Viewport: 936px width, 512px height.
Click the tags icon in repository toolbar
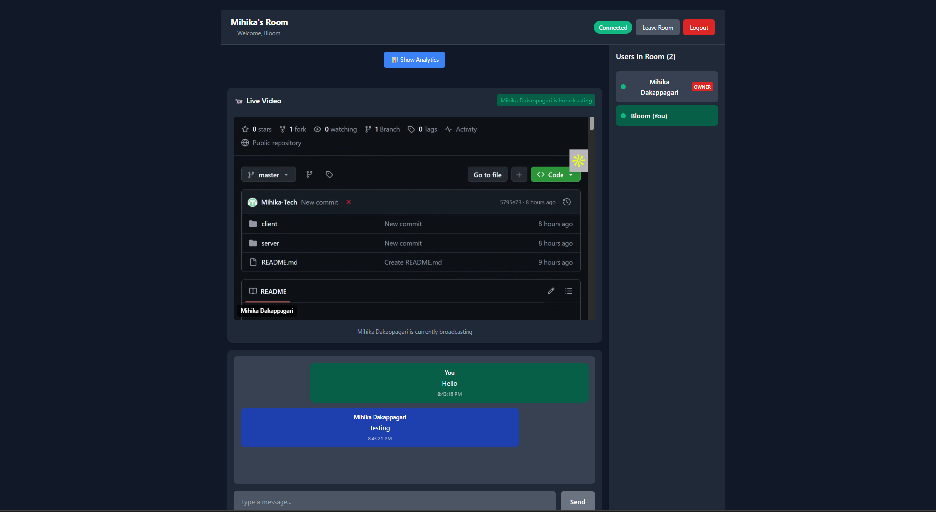point(329,174)
